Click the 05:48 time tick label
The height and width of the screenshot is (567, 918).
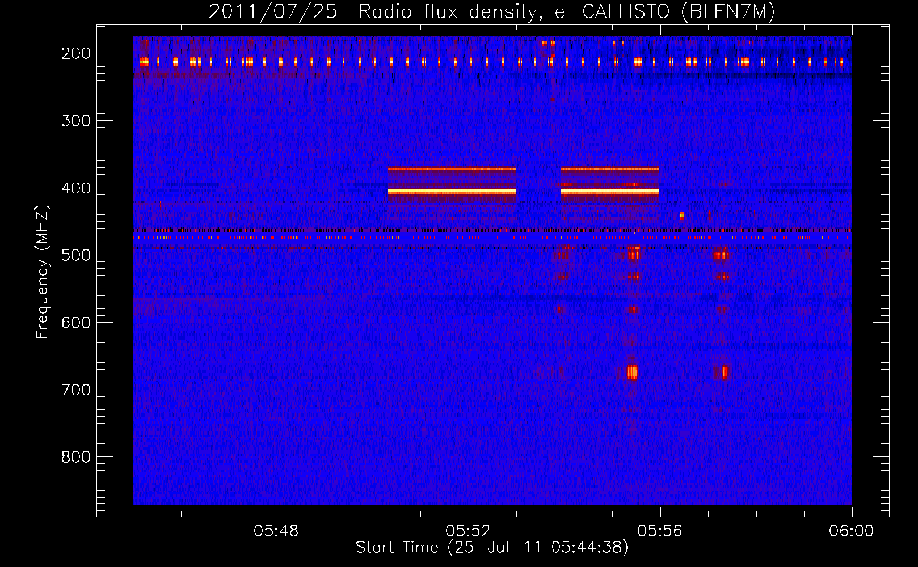pyautogui.click(x=276, y=531)
